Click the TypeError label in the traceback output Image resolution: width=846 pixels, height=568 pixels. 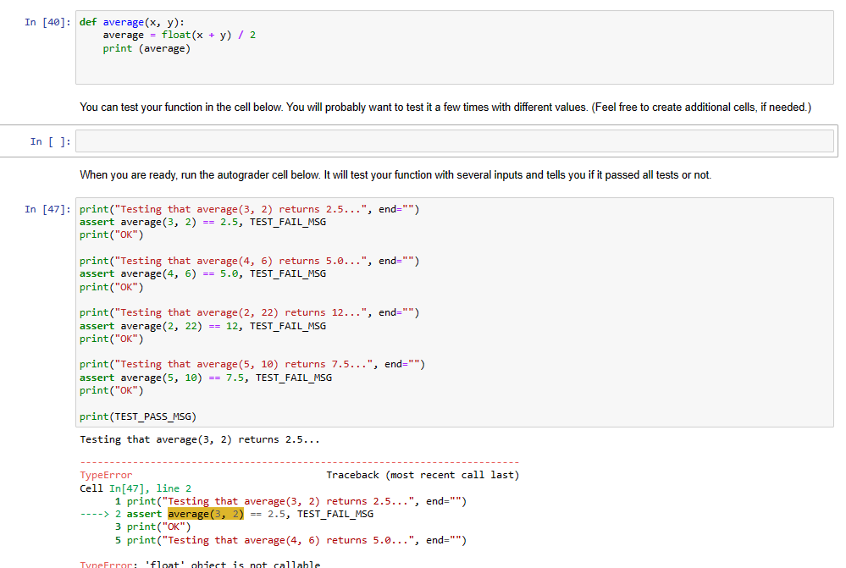[x=102, y=475]
